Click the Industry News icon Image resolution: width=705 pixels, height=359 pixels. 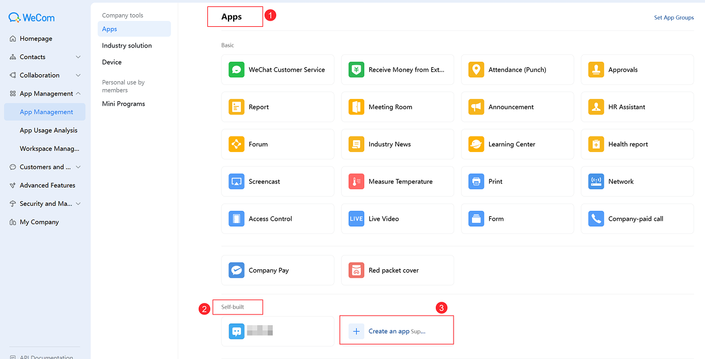pos(356,144)
